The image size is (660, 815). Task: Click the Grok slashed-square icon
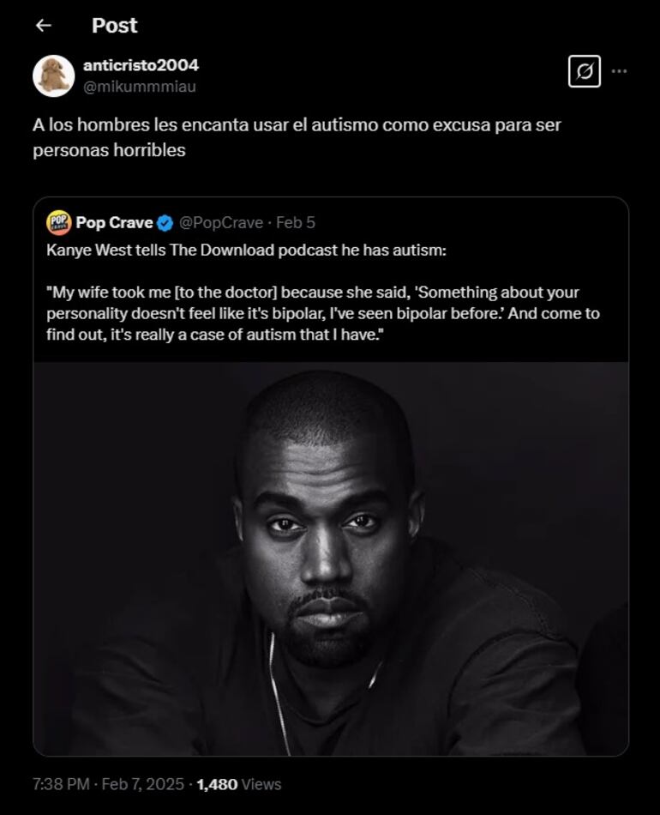584,71
